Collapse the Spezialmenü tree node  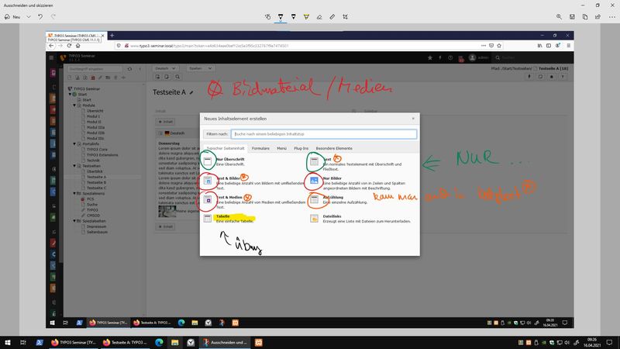74,193
